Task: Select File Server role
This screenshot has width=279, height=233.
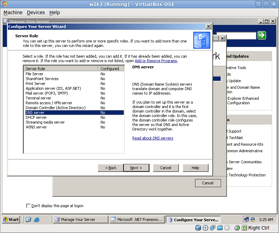Action: 74,74
